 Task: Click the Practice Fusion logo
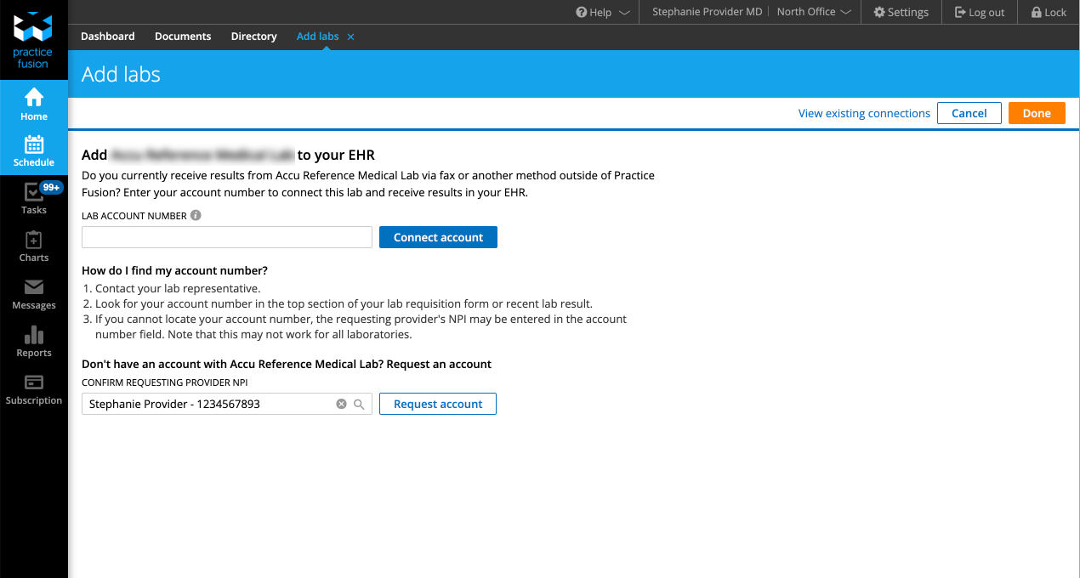click(x=34, y=40)
